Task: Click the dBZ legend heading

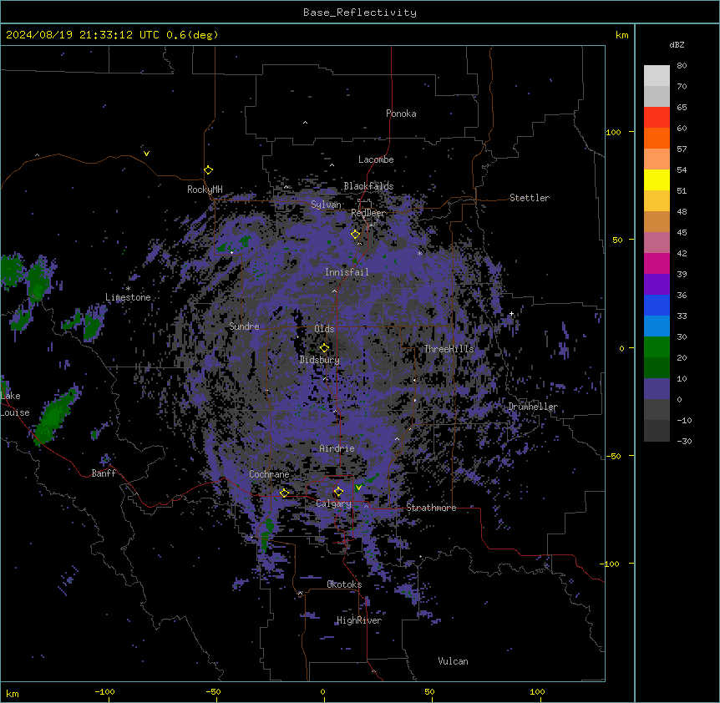Action: [x=677, y=45]
